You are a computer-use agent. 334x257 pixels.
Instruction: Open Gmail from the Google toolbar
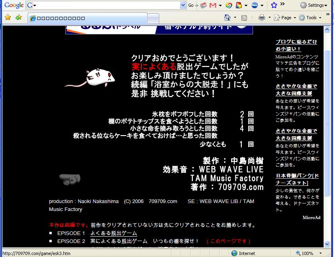click(213, 5)
